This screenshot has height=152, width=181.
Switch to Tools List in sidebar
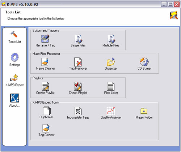click(14, 37)
